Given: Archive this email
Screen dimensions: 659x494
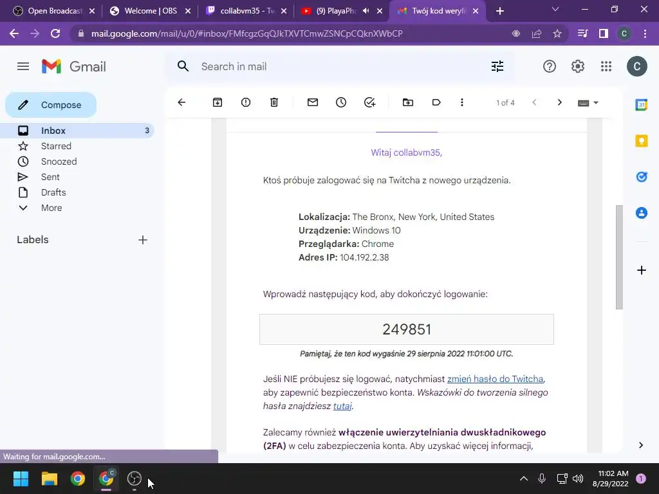Looking at the screenshot, I should (218, 102).
